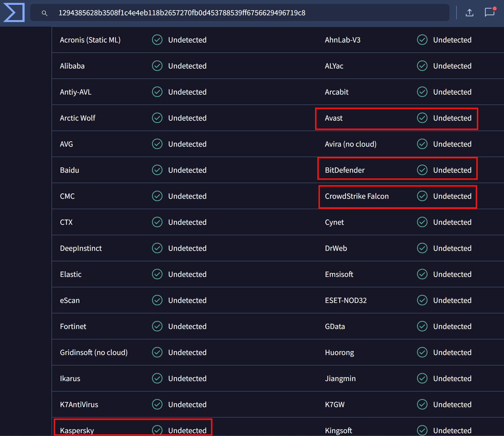The width and height of the screenshot is (504, 436).
Task: Select the Kingsoft vendor name
Action: (x=338, y=431)
